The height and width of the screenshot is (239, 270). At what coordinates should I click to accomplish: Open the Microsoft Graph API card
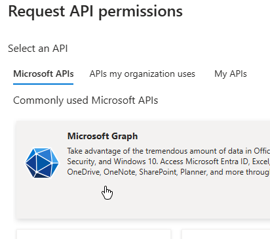click(x=143, y=169)
